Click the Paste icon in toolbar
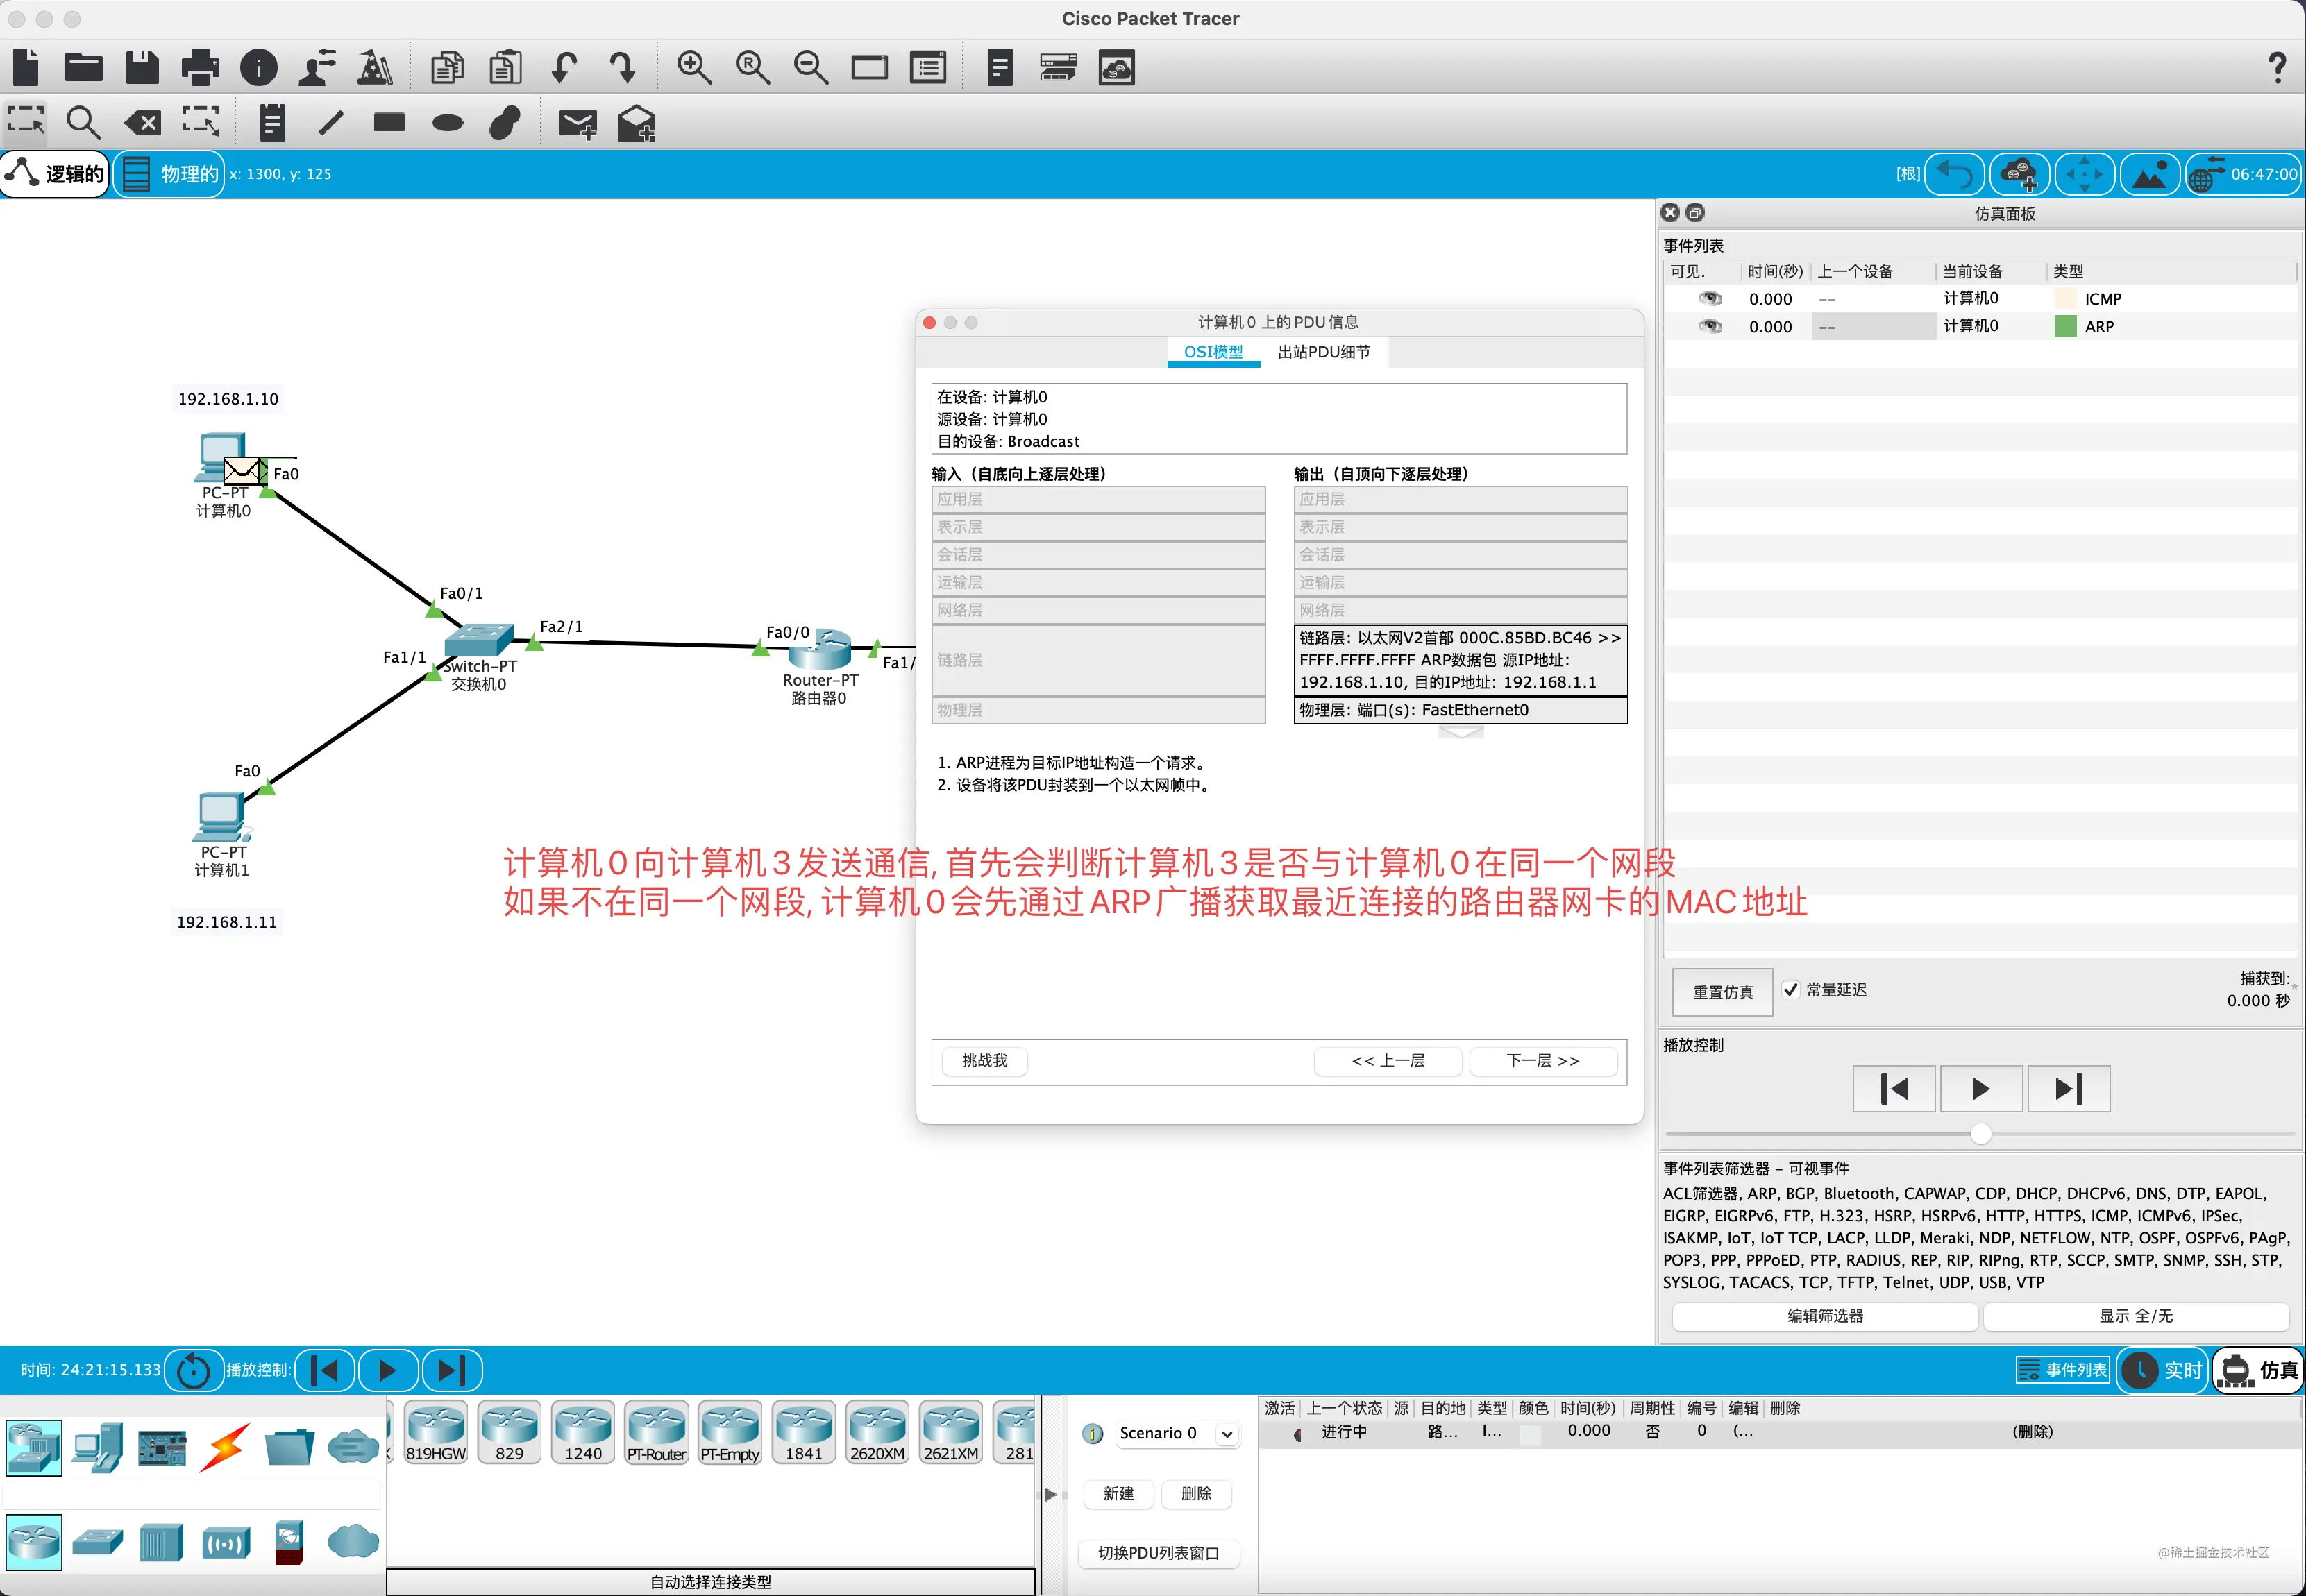The image size is (2306, 1596). click(x=505, y=67)
